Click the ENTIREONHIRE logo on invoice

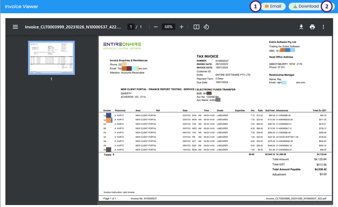[x=122, y=45]
